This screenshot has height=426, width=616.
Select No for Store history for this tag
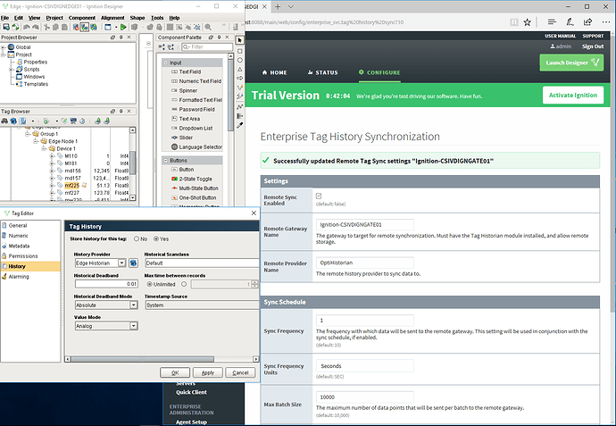[x=137, y=239]
